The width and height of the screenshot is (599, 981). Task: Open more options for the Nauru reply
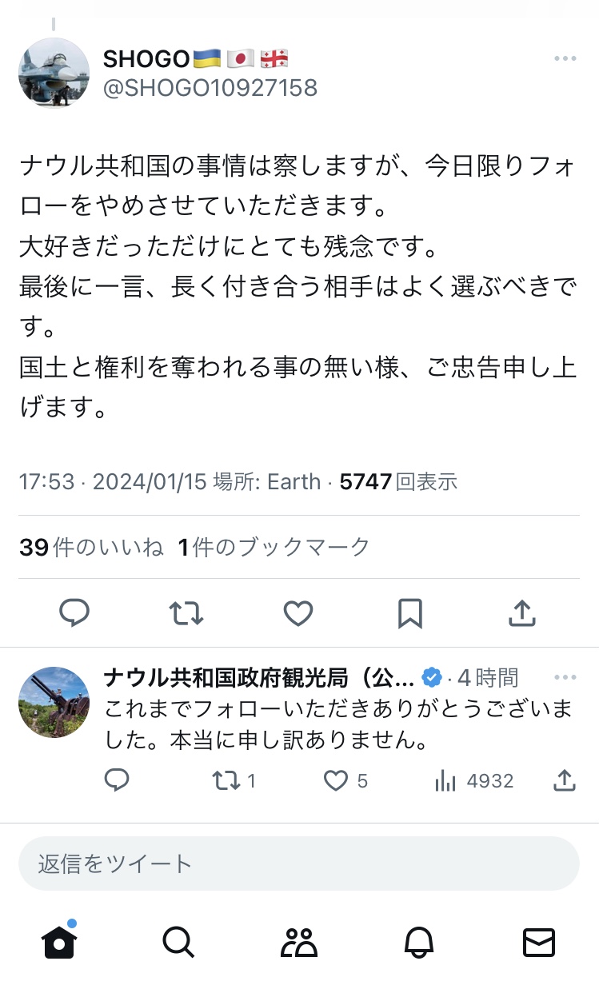point(565,678)
